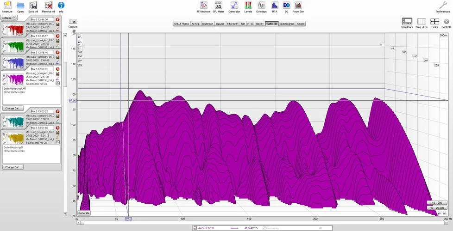Launch the Room Sim tool
The height and width of the screenshot is (231, 453).
298,5
